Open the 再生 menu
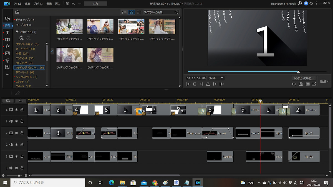The image size is (333, 187). [58, 4]
